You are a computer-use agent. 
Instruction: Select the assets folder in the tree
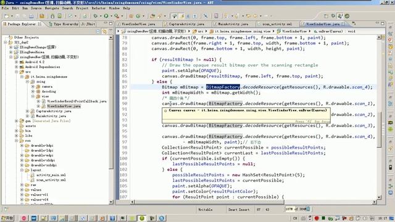(30, 126)
